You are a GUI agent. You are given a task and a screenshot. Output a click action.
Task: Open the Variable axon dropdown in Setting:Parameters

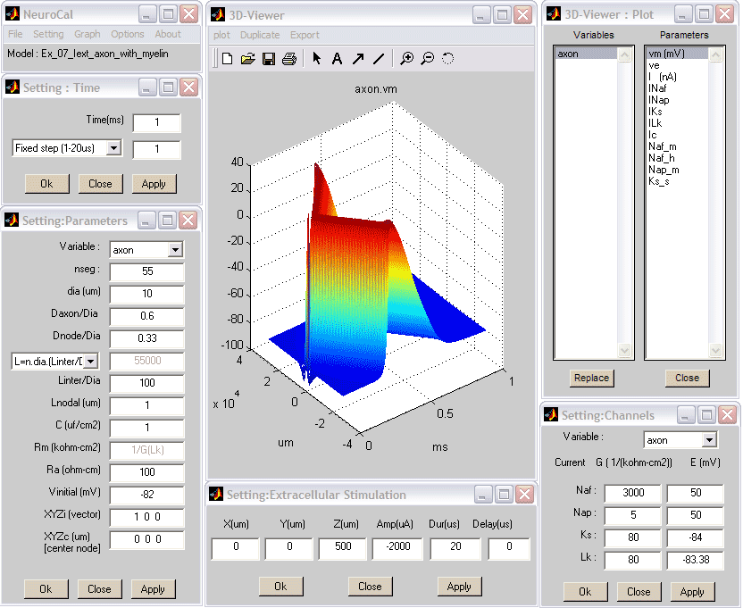point(175,250)
